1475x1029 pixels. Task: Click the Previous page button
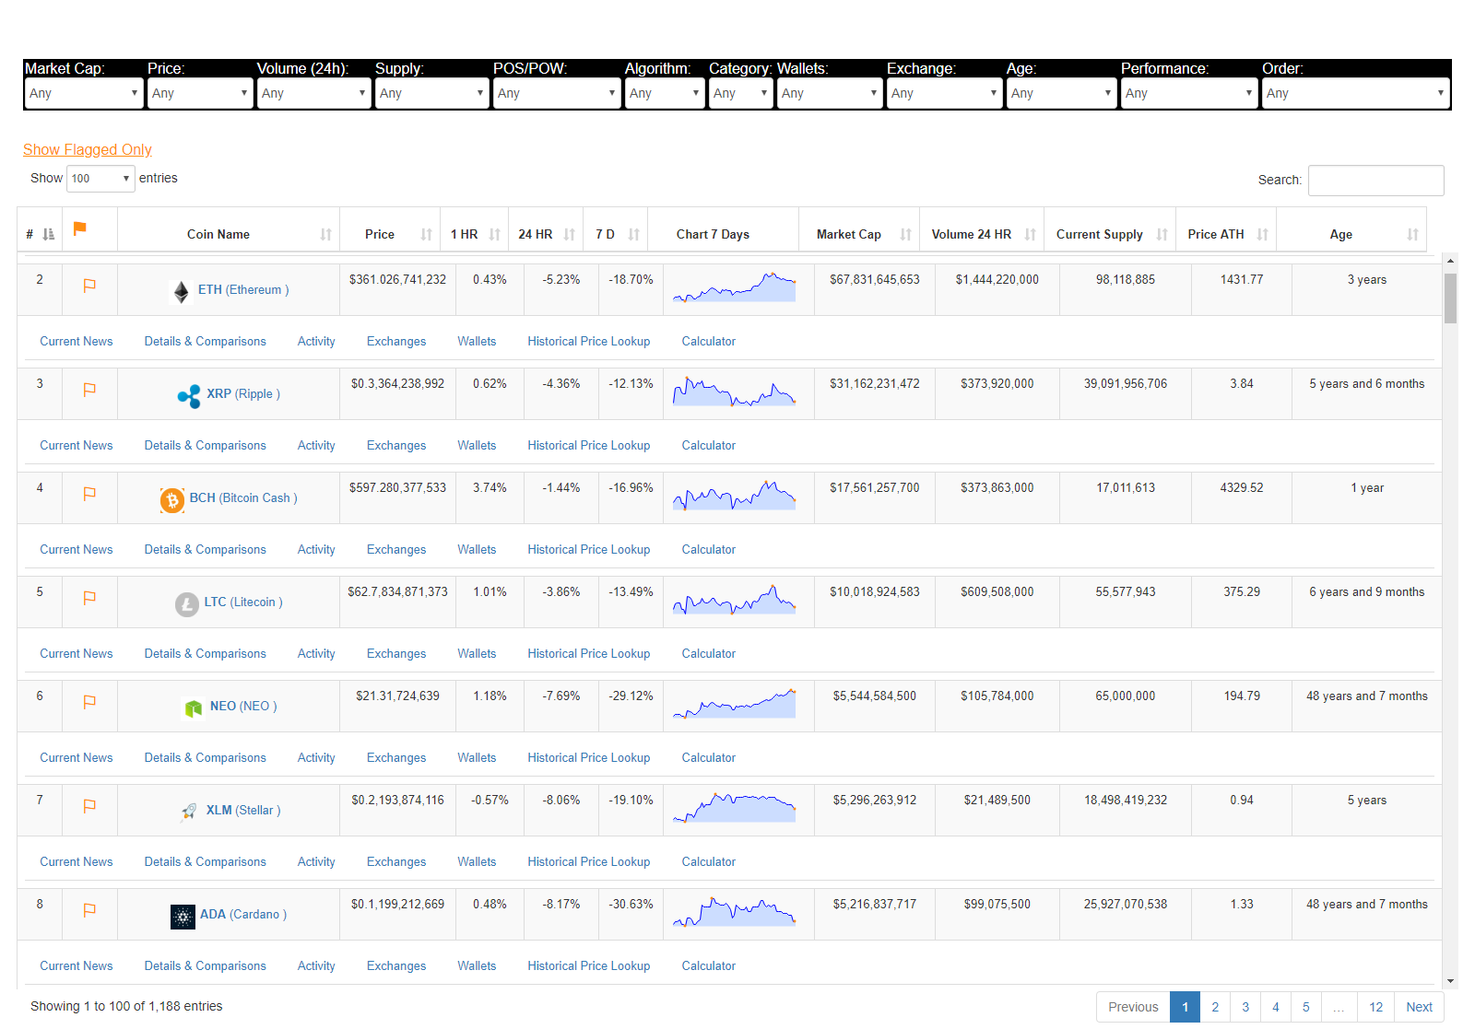[1133, 1007]
